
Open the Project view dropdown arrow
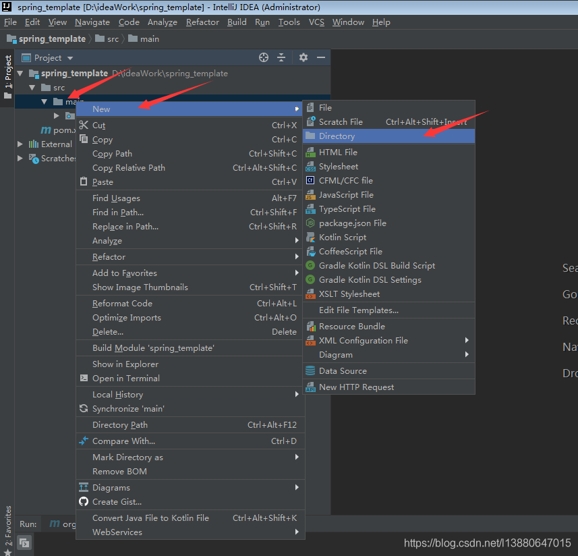[70, 58]
